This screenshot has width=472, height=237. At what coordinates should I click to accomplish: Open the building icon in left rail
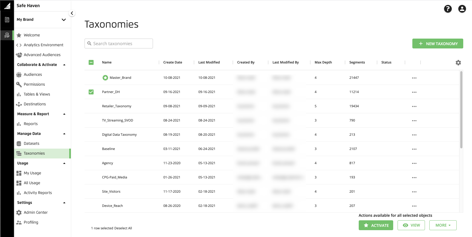pos(7,20)
